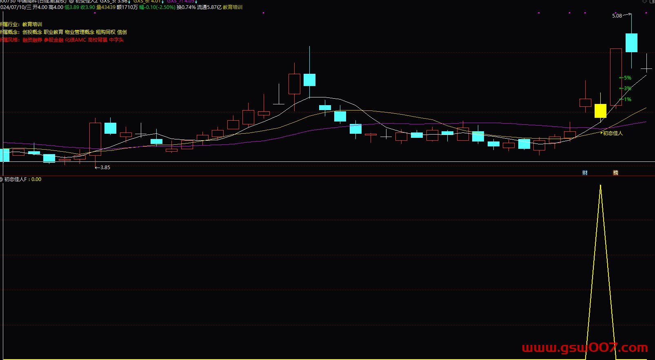Click the orange 榜 ranking marker icon
655x360 pixels.
click(x=615, y=173)
